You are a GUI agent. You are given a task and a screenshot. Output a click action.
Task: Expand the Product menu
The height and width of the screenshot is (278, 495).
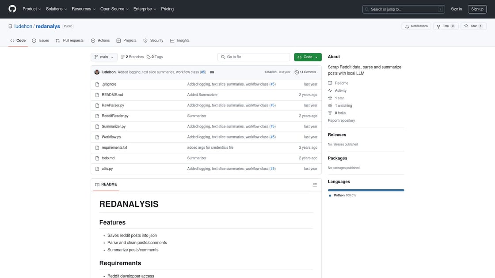31,9
